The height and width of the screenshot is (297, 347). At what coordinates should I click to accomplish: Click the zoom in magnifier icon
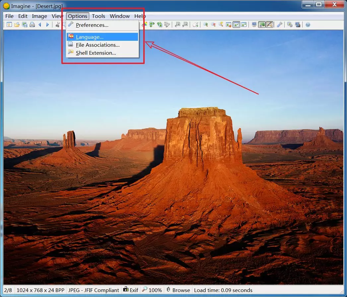point(206,25)
